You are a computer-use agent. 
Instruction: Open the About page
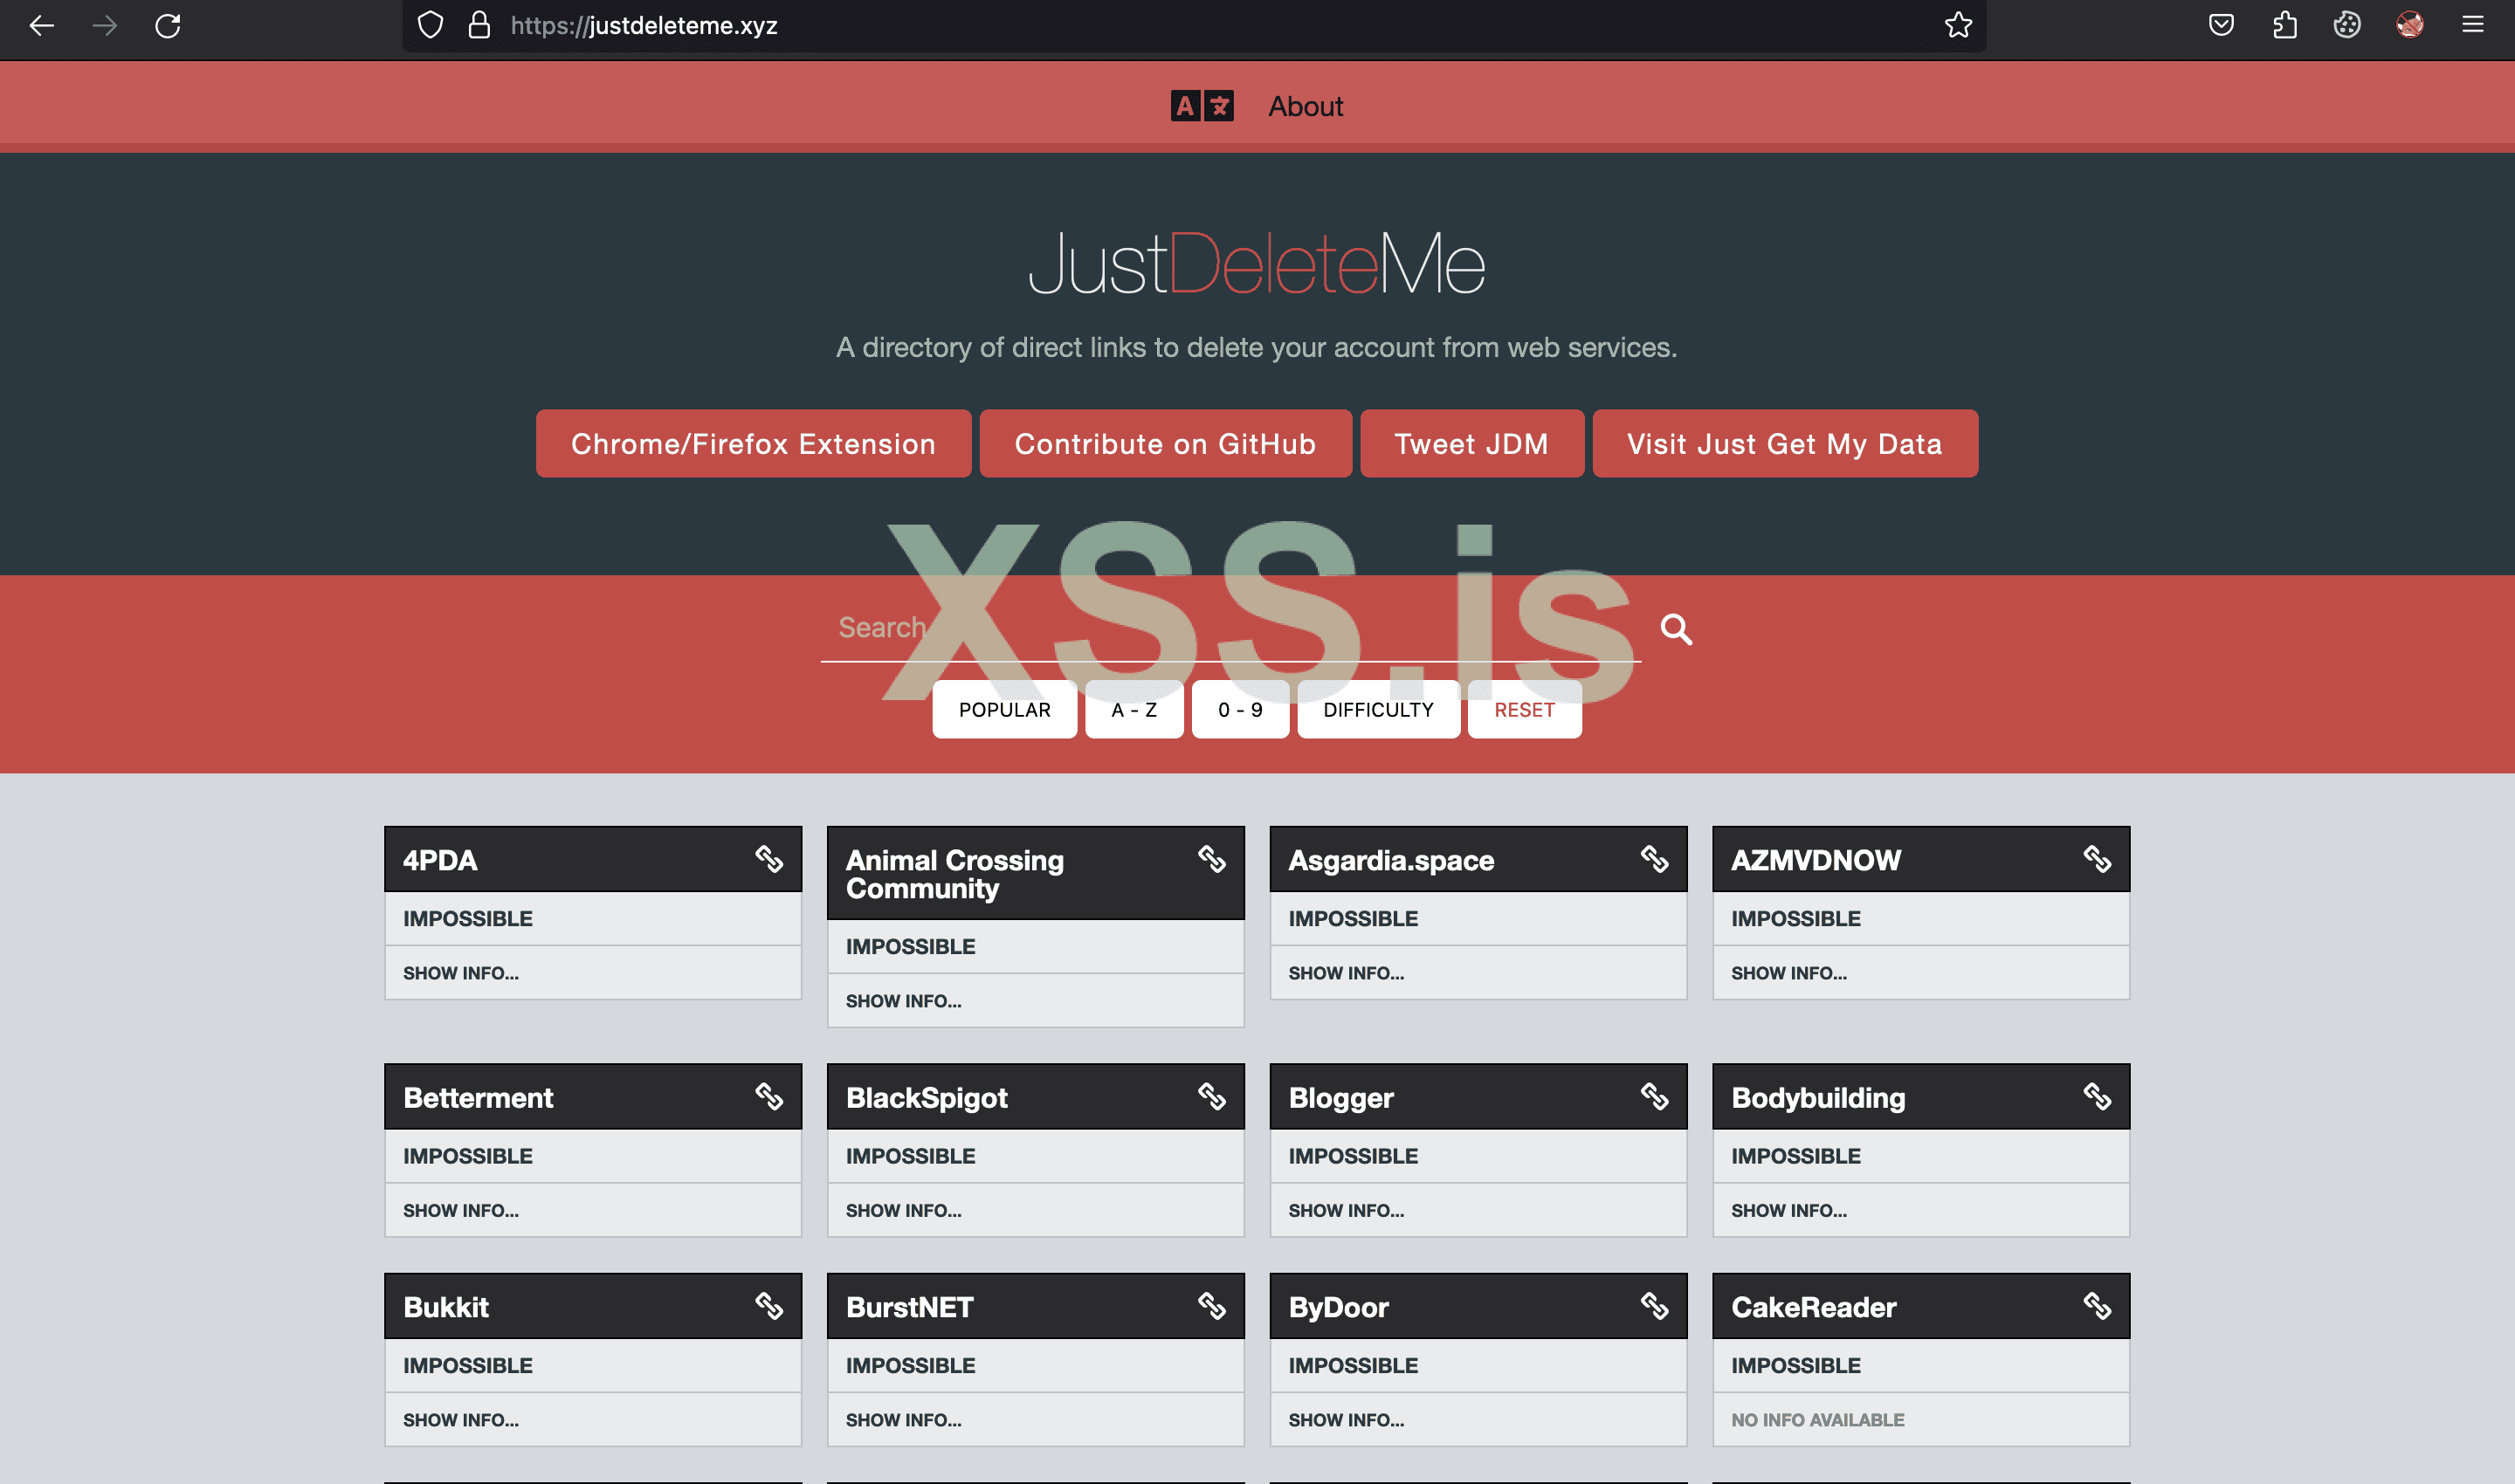coord(1306,105)
